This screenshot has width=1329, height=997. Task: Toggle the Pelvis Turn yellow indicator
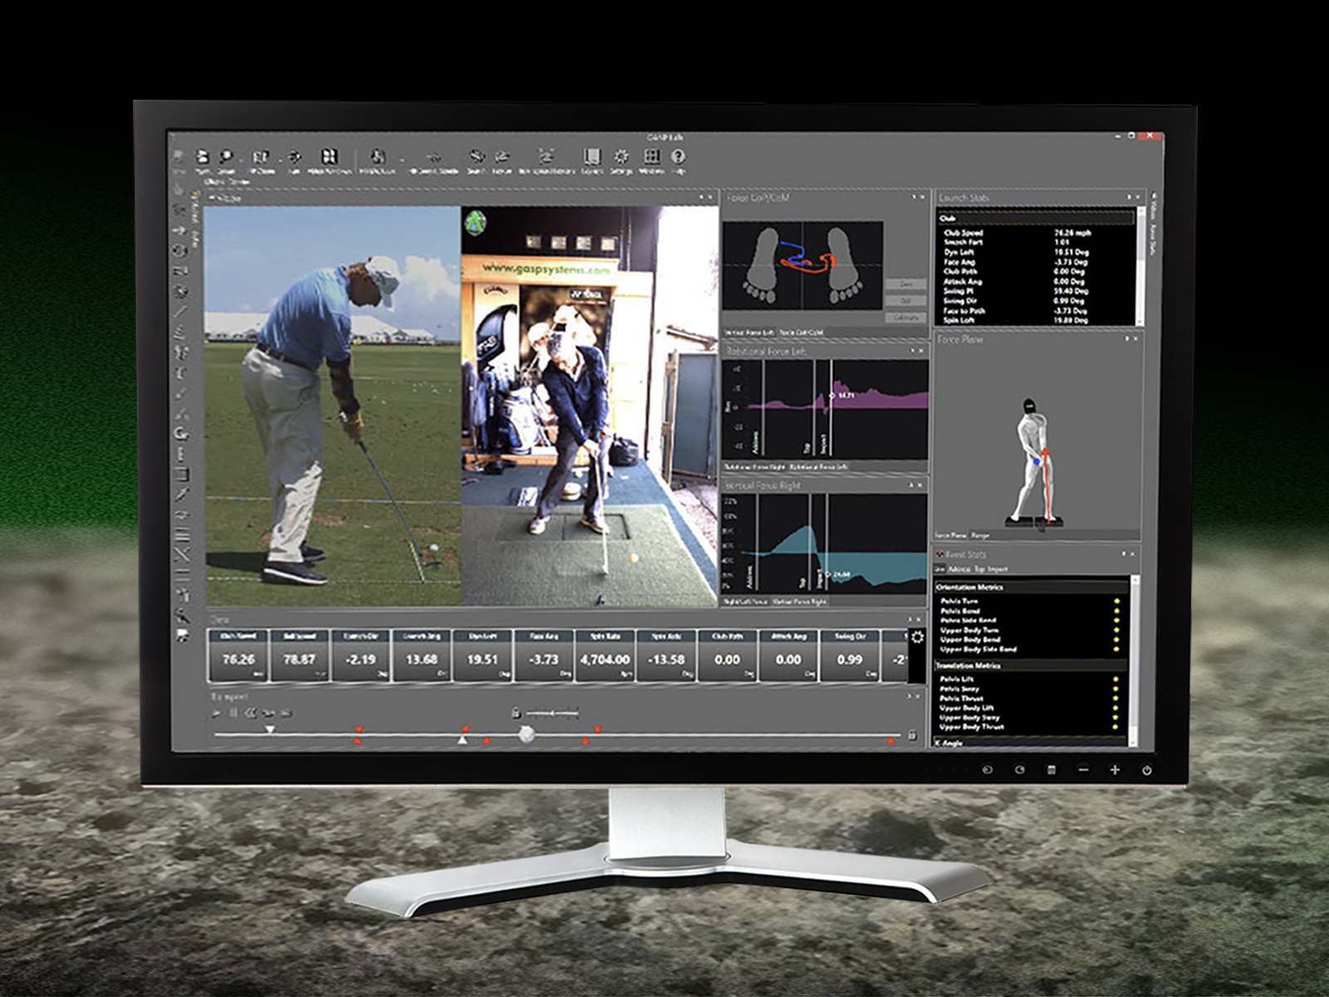[1116, 601]
